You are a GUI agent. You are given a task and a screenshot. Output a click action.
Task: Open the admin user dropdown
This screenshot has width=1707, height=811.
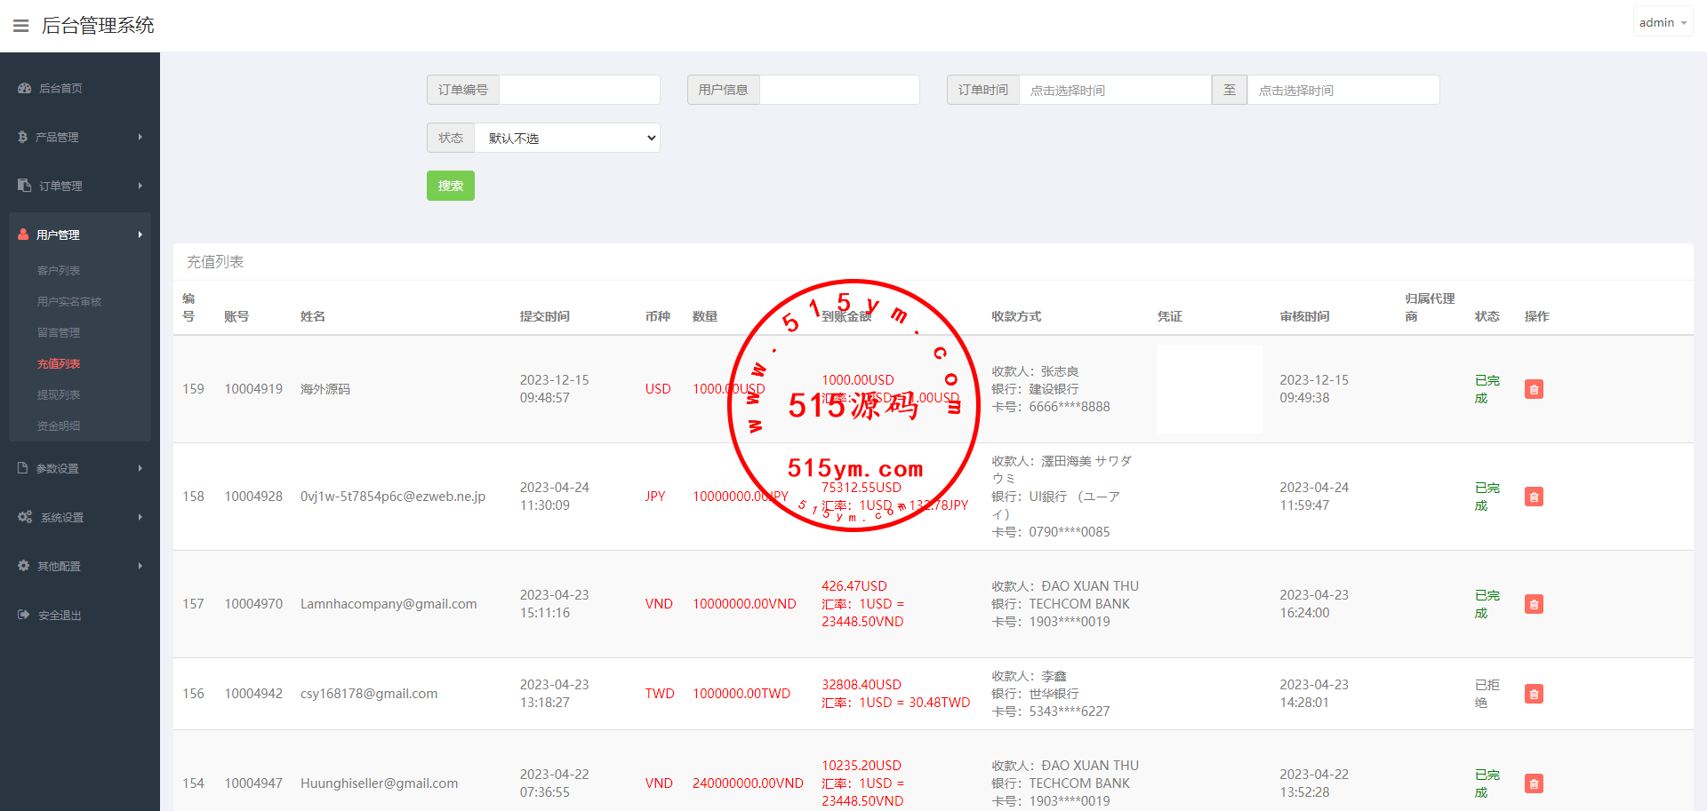pyautogui.click(x=1662, y=22)
